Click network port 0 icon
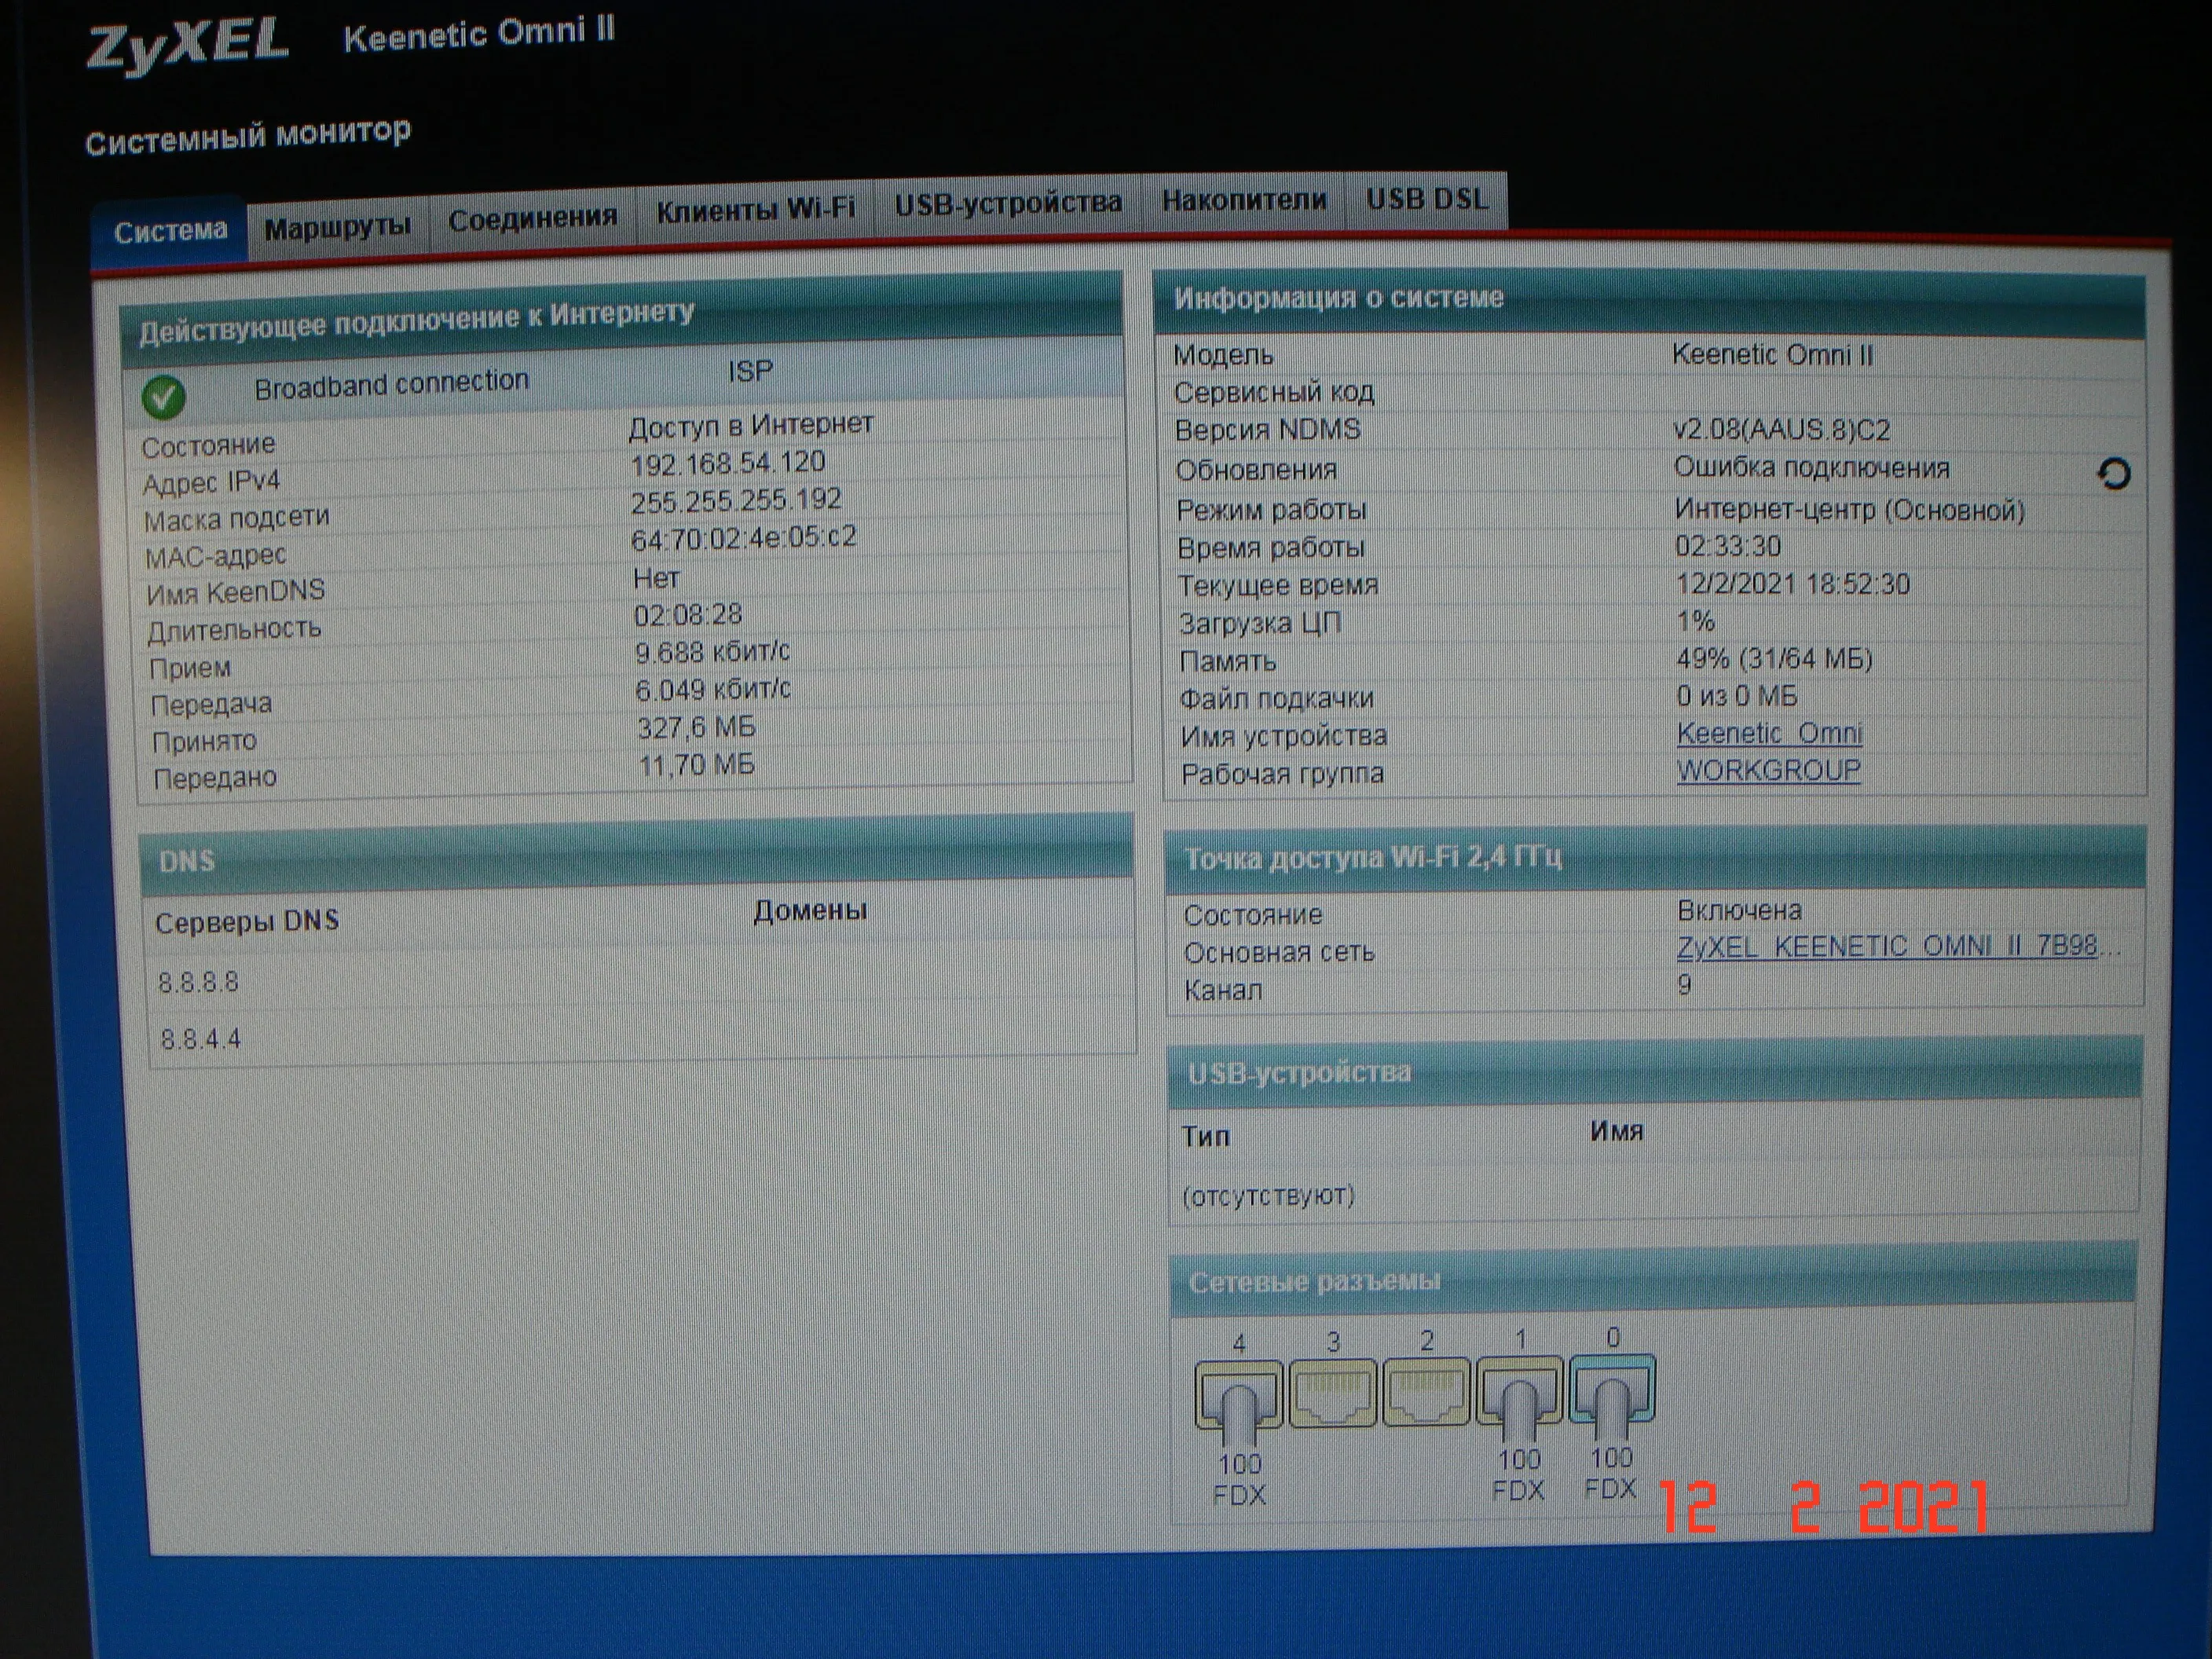The width and height of the screenshot is (2212, 1659). click(x=1612, y=1387)
